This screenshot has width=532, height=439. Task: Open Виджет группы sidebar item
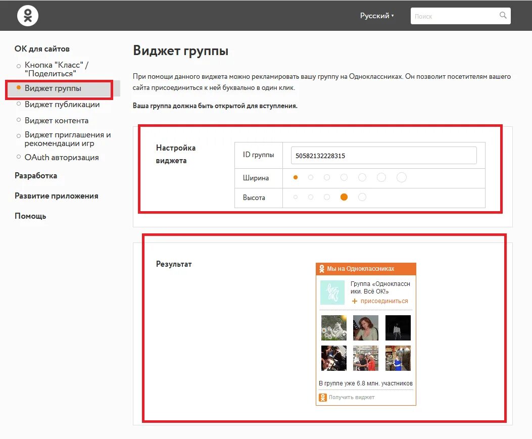53,88
